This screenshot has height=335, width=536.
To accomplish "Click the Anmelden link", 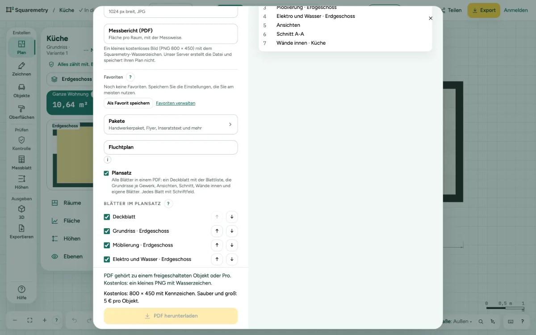I will [x=516, y=10].
